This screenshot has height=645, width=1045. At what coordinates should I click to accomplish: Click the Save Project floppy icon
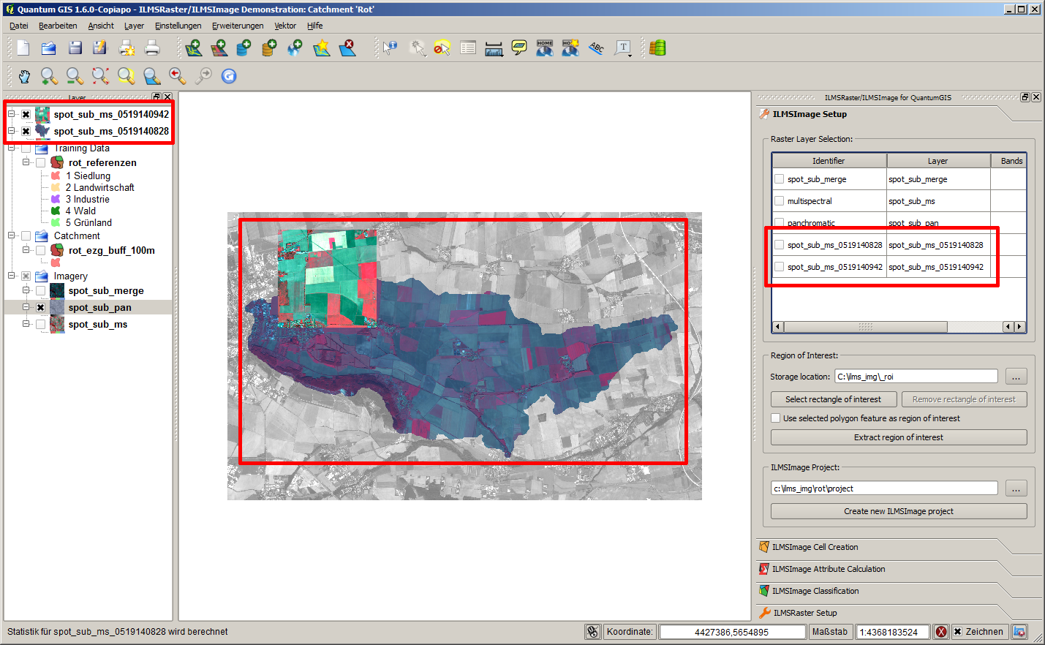coord(75,48)
